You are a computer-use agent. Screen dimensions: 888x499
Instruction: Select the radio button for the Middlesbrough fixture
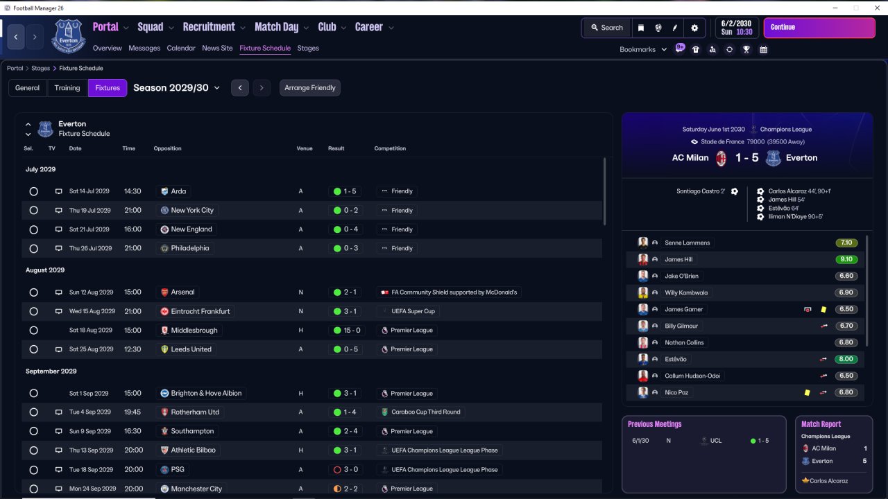(33, 331)
